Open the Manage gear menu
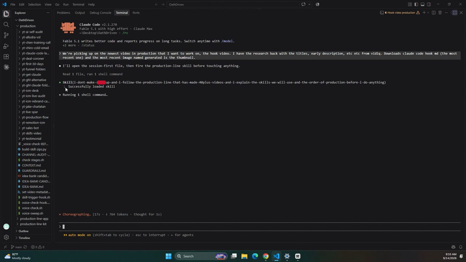466x262 pixels. [6, 237]
